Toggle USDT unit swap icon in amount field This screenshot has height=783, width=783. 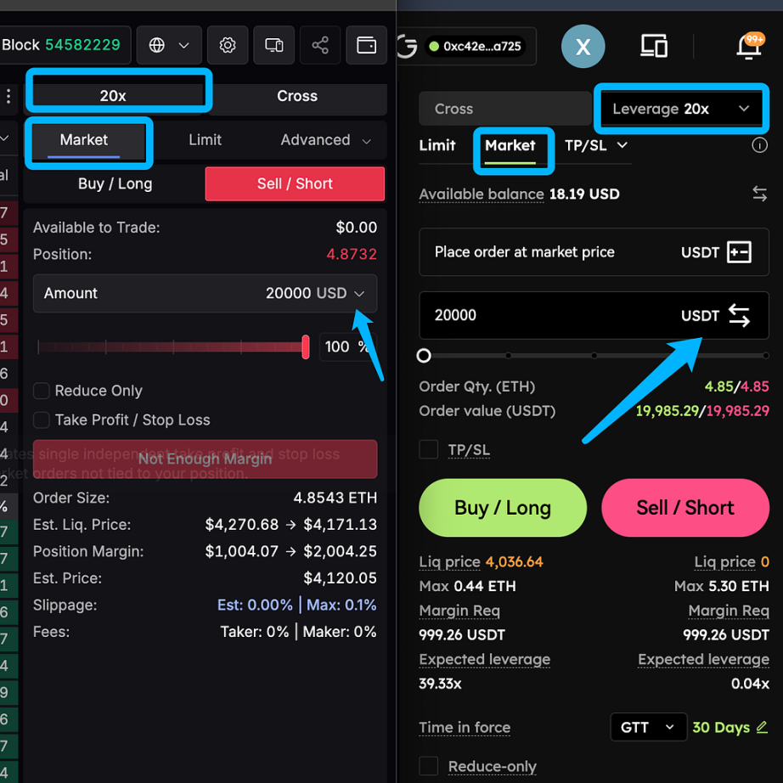coord(739,316)
